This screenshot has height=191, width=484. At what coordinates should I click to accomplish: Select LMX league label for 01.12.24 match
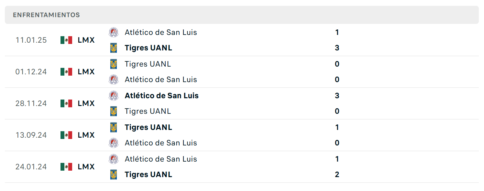click(x=86, y=72)
